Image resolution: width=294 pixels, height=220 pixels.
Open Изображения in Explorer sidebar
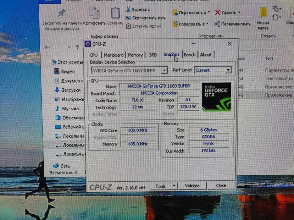(69, 99)
